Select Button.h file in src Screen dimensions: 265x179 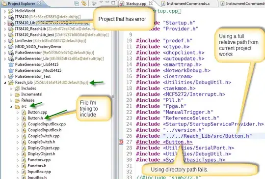35,118
